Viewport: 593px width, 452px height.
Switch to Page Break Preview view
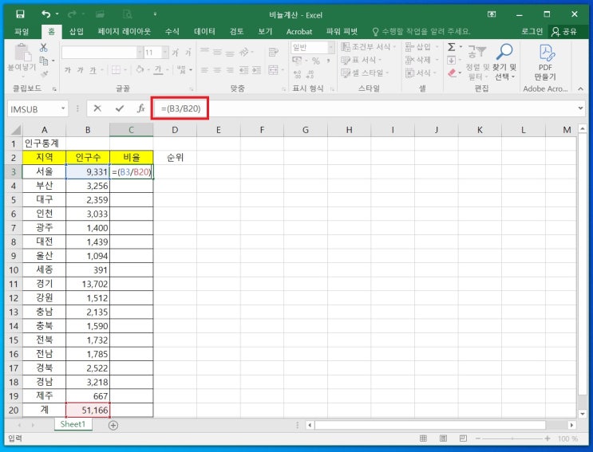464,438
